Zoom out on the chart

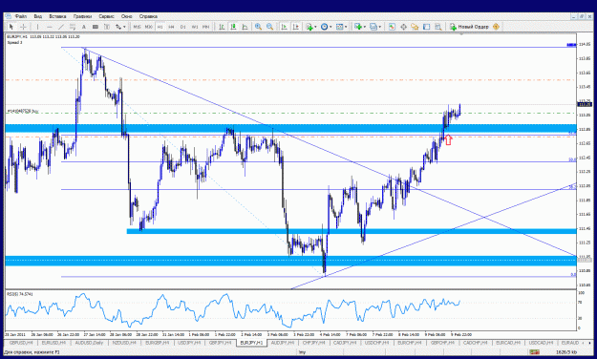click(269, 27)
